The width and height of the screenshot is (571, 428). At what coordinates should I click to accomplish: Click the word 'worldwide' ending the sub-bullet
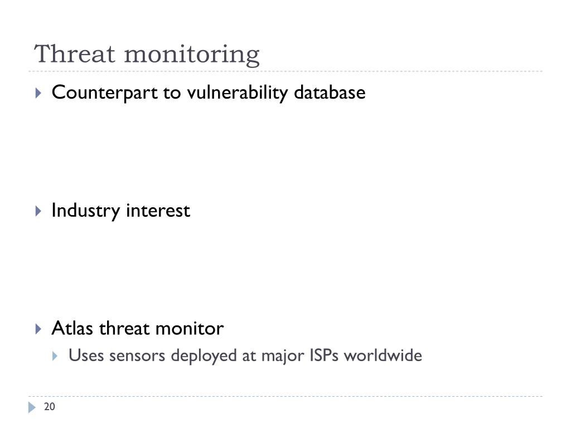pos(383,355)
